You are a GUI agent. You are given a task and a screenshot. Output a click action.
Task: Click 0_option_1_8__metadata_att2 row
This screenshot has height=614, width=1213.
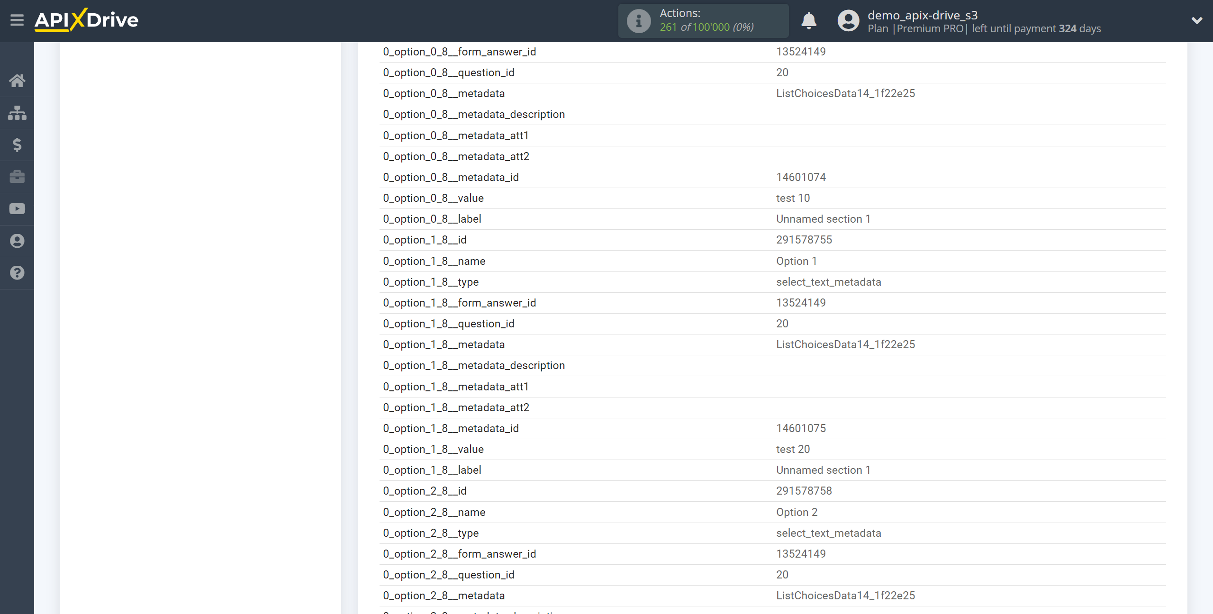click(772, 407)
